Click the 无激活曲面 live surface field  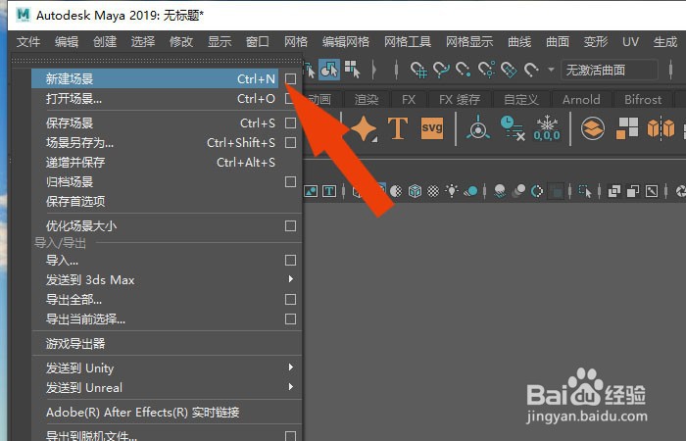click(609, 70)
